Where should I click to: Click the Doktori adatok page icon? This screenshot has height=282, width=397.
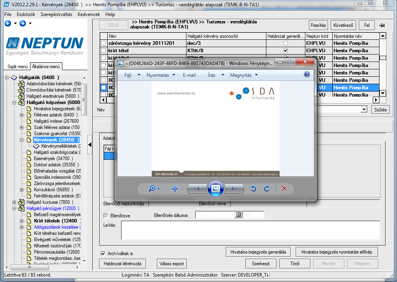coord(29,165)
